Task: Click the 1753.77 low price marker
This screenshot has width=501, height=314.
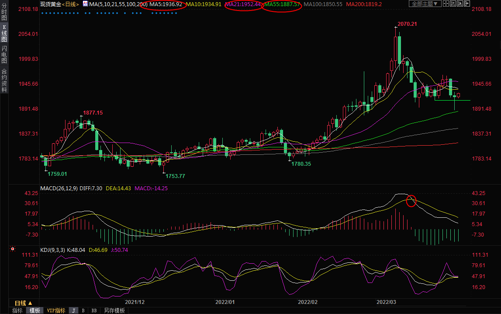Action: pos(175,176)
